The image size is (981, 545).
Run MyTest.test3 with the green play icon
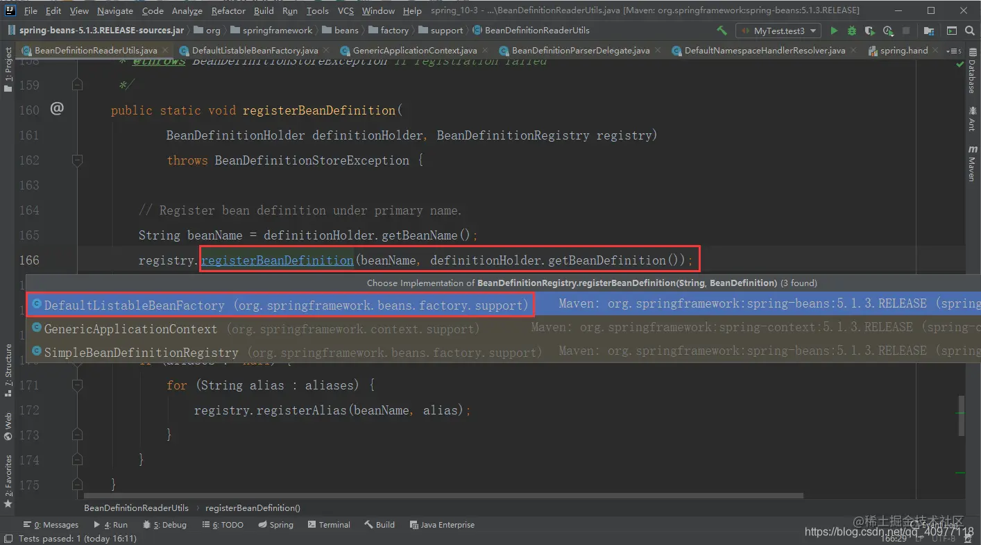pos(834,31)
